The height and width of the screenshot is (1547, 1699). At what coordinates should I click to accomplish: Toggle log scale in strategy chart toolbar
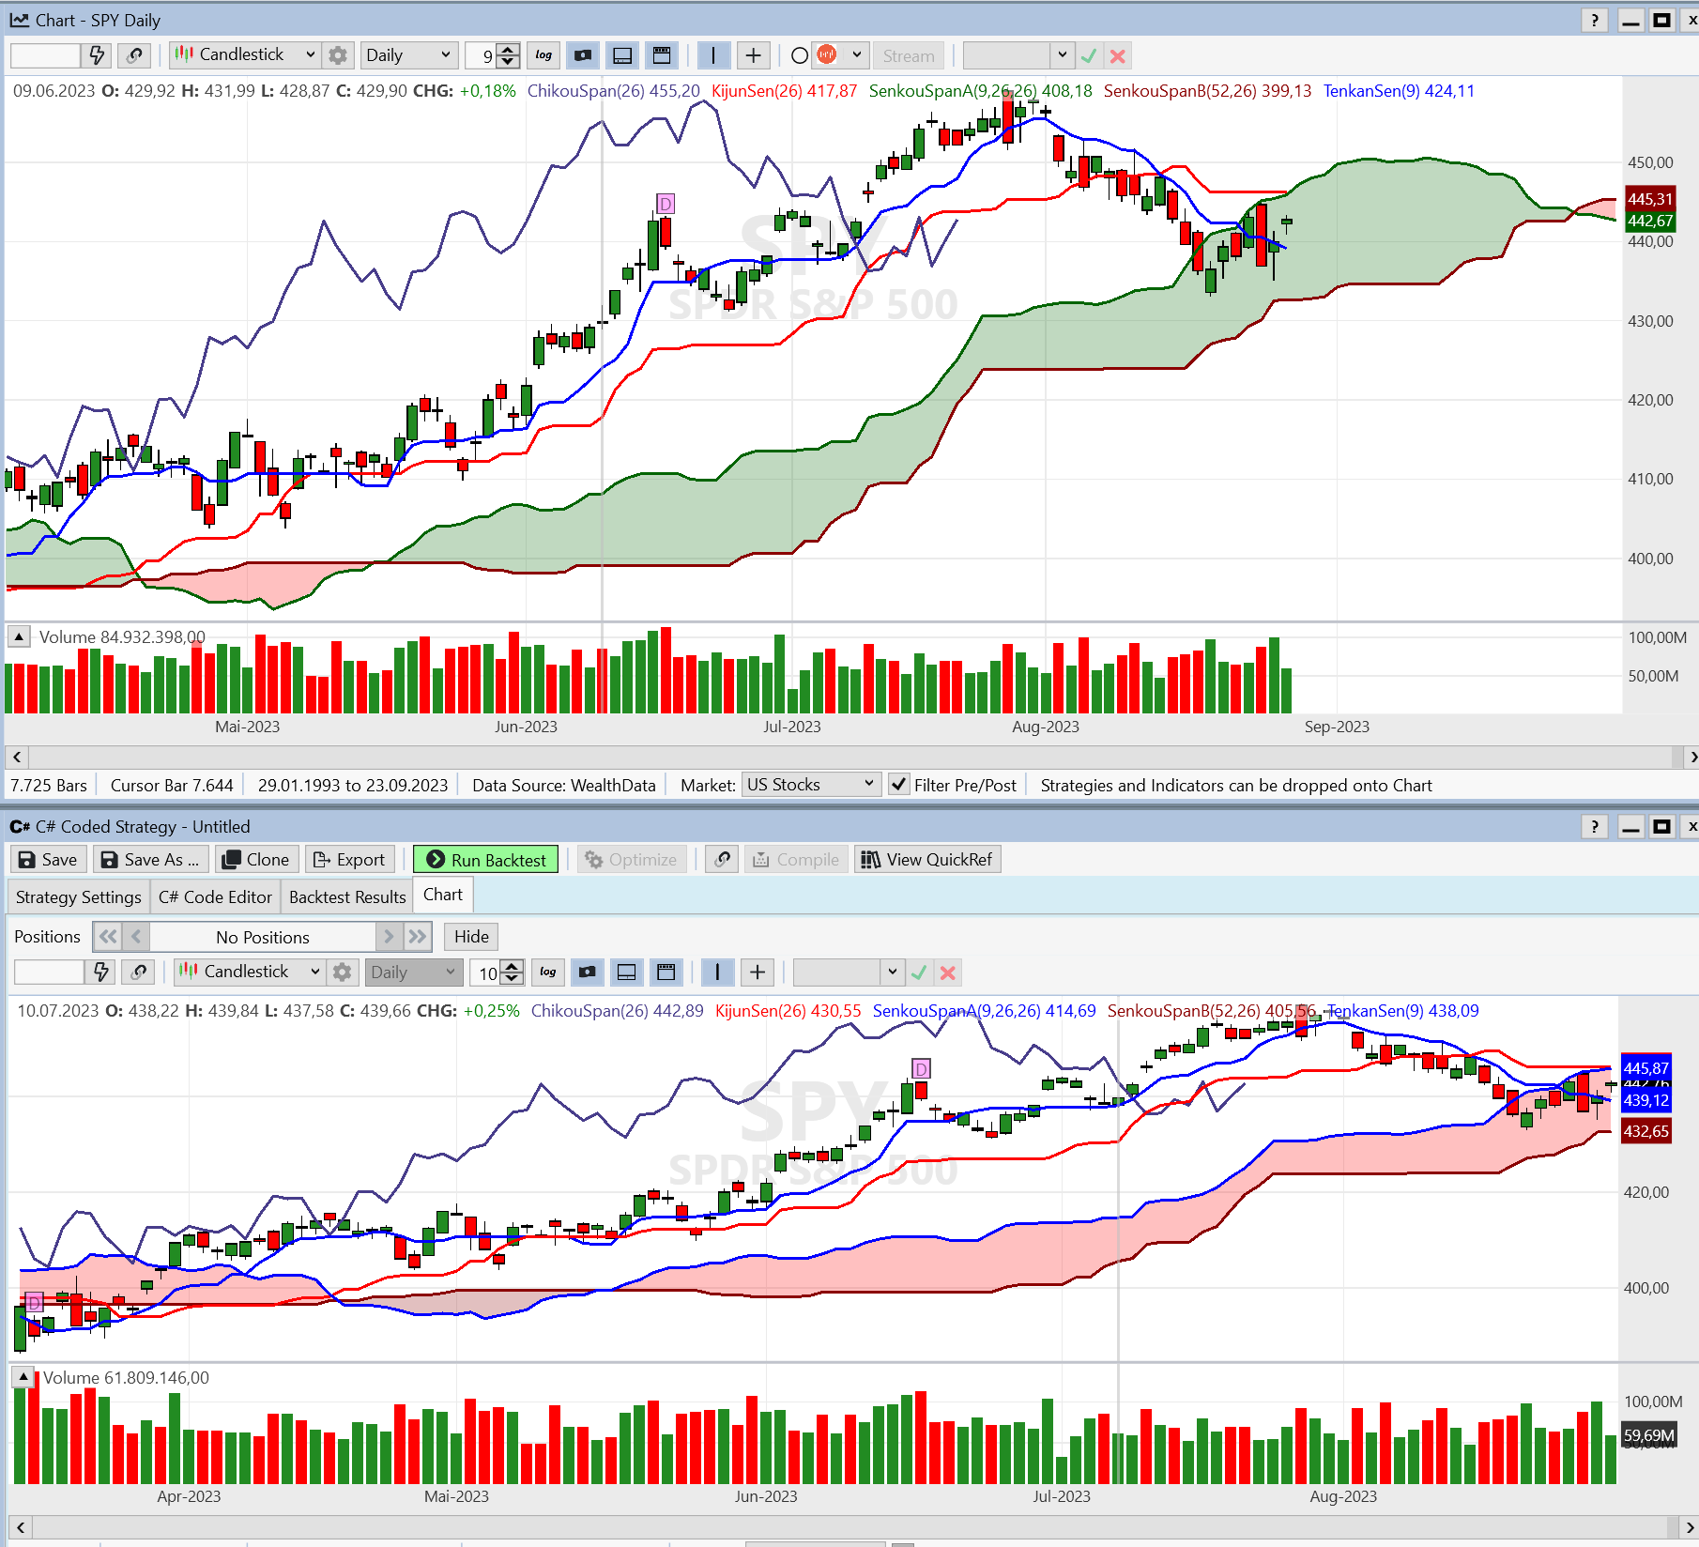pyautogui.click(x=548, y=972)
